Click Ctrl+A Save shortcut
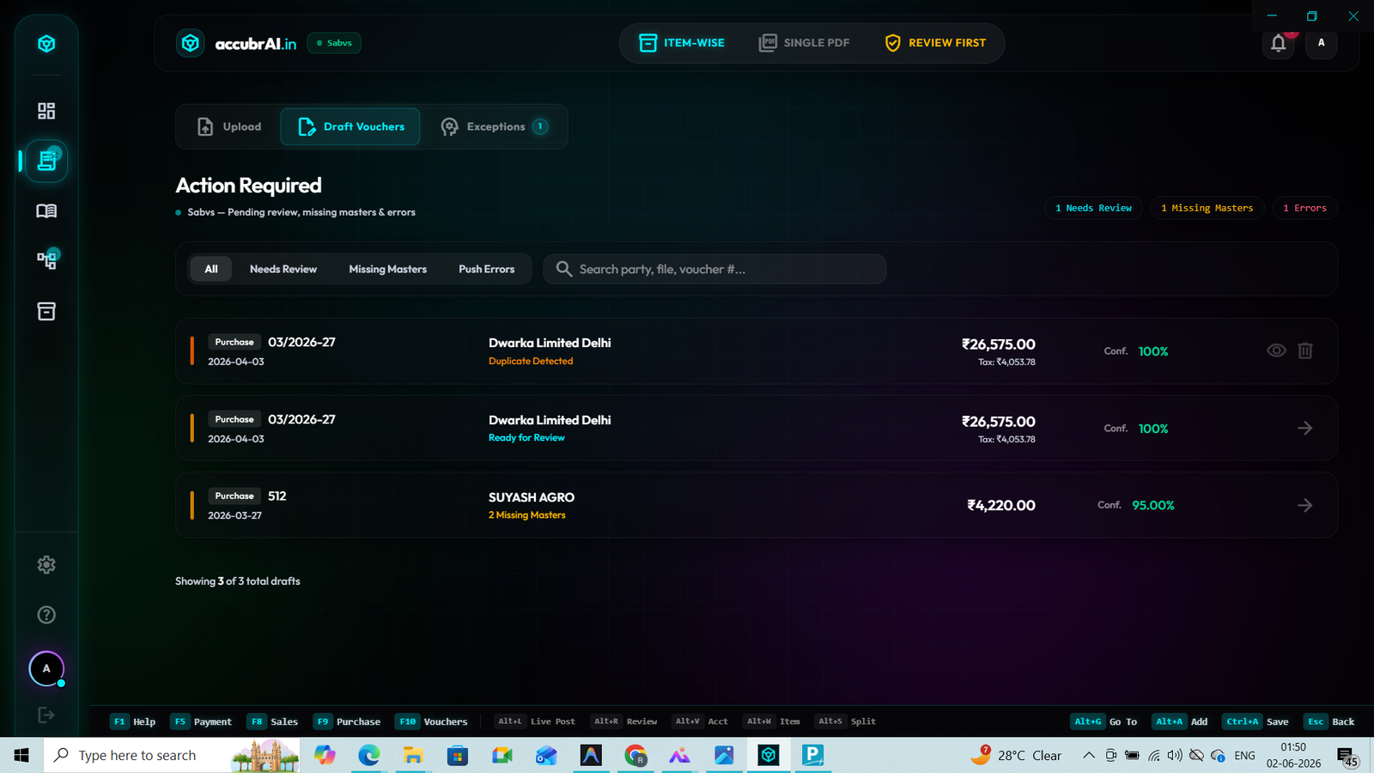Viewport: 1374px width, 773px height. 1255,721
